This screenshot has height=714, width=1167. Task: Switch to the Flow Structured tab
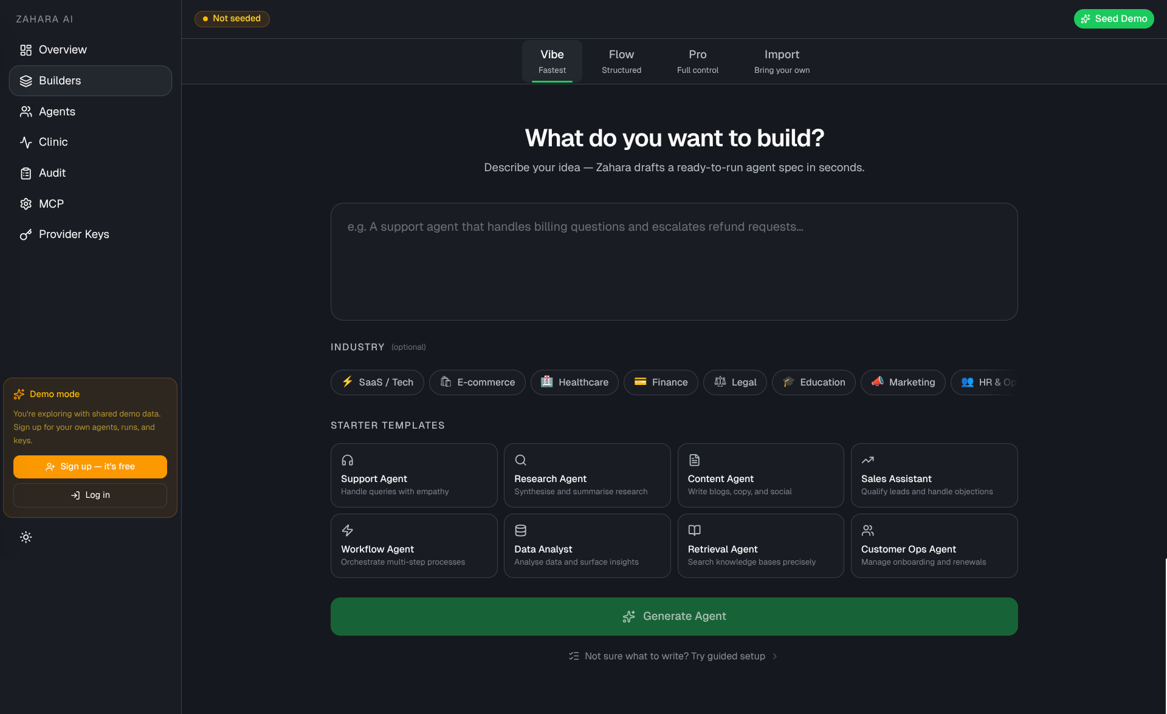[x=621, y=61]
